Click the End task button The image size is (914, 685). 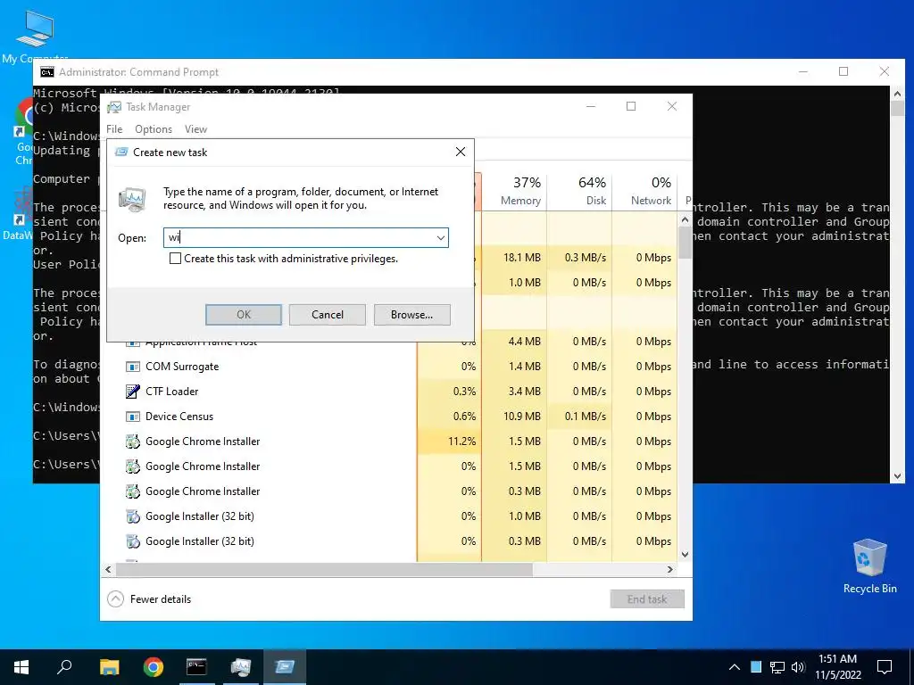click(x=647, y=598)
